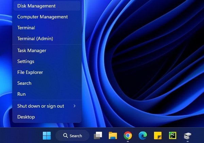This screenshot has height=143, width=204.
Task: Launch PyCharm from the taskbar
Action: [x=173, y=136]
